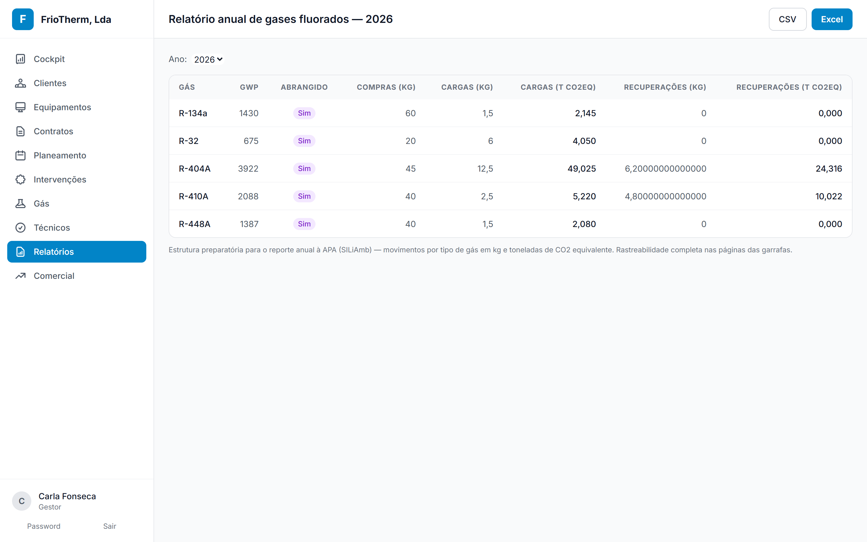Viewport: 867px width, 542px height.
Task: Open the Comercial section
Action: click(x=77, y=276)
